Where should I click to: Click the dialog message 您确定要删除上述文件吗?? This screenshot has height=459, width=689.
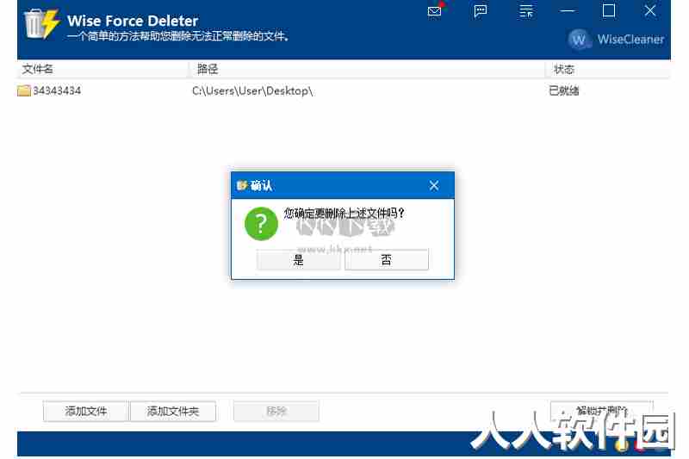(x=344, y=214)
